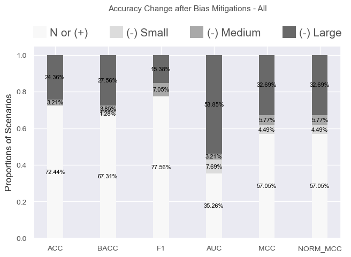
Task: Click the BACC x-axis label
Action: pyautogui.click(x=108, y=248)
